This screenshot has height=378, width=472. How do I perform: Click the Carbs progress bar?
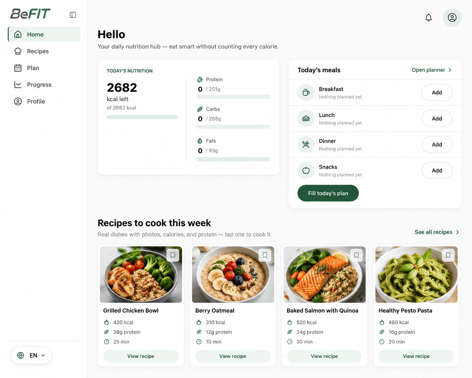233,127
